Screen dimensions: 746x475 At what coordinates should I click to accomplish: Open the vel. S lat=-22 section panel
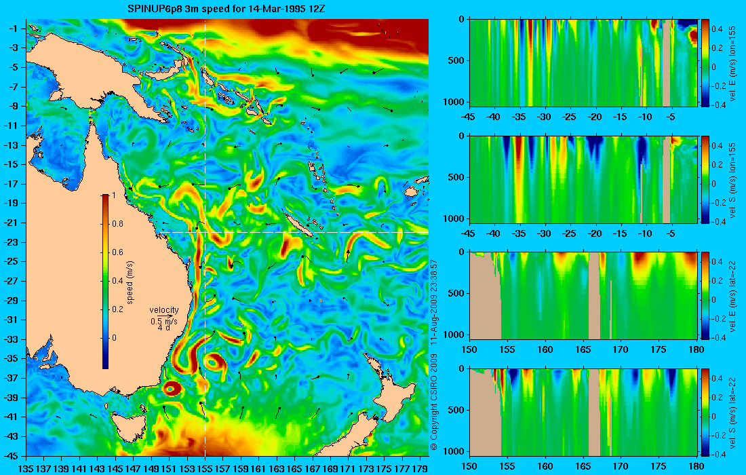[583, 412]
